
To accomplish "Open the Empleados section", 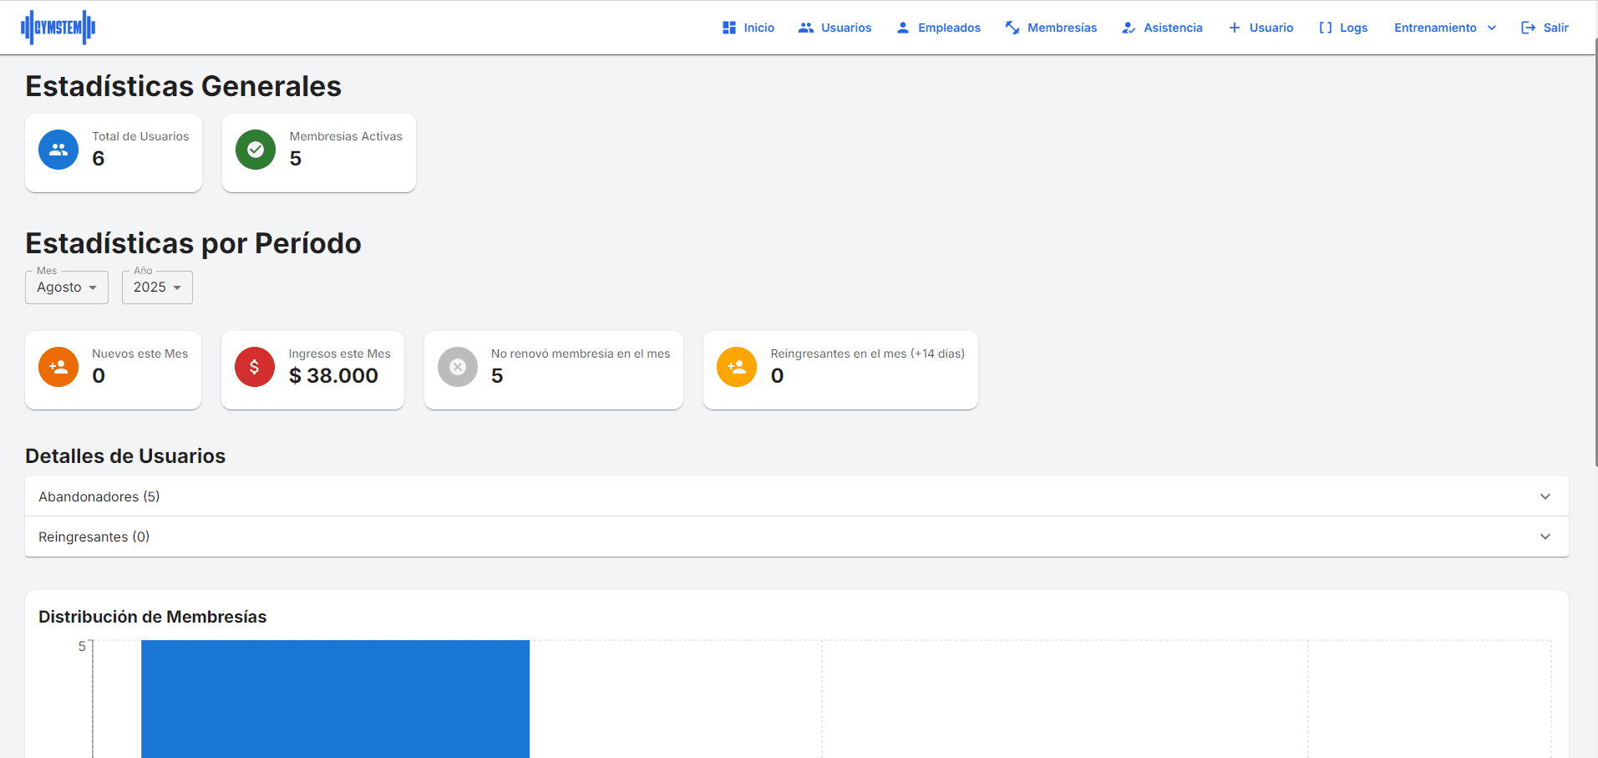I will 939,28.
